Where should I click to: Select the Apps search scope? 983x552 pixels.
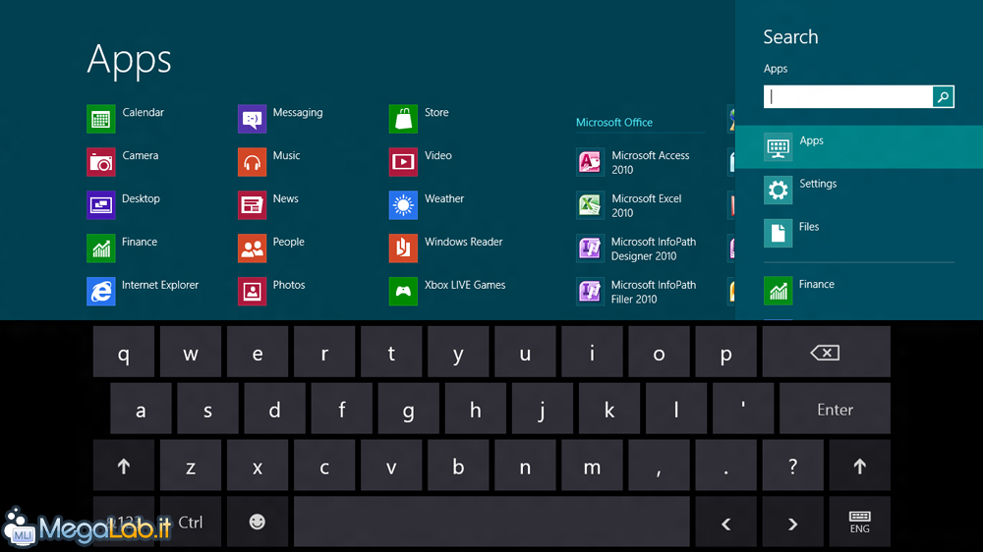click(859, 146)
